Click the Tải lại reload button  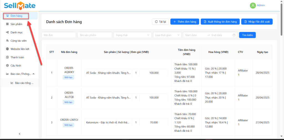pyautogui.click(x=160, y=21)
